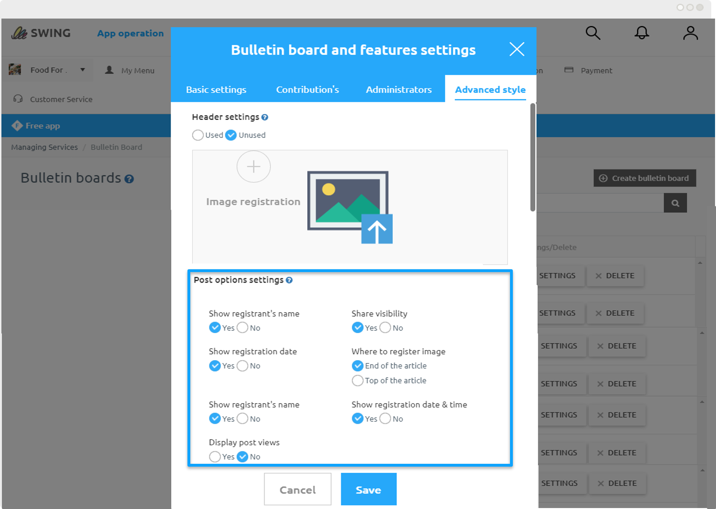Click the dialog's vertical scrollbar
Image resolution: width=716 pixels, height=509 pixels.
click(x=532, y=157)
